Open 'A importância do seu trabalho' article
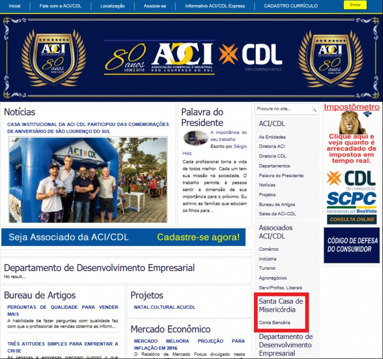This screenshot has width=383, height=359. point(229,136)
